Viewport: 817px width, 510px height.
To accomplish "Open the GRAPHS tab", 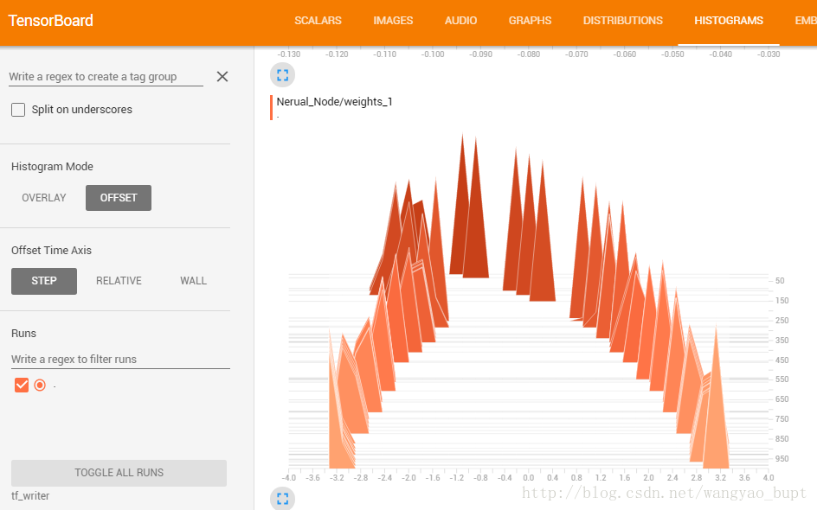I will coord(530,21).
